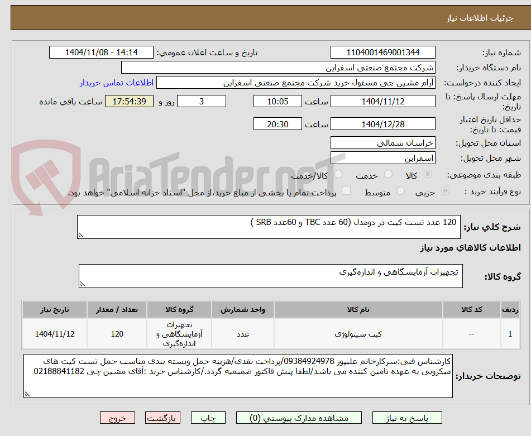The width and height of the screenshot is (531, 436).
Task: Click the announcement date field 1404/11/08 - 14:14
Action: pyautogui.click(x=102, y=51)
